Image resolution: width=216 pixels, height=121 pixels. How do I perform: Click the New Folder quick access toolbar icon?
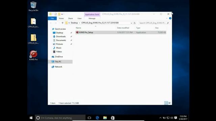[59, 14]
